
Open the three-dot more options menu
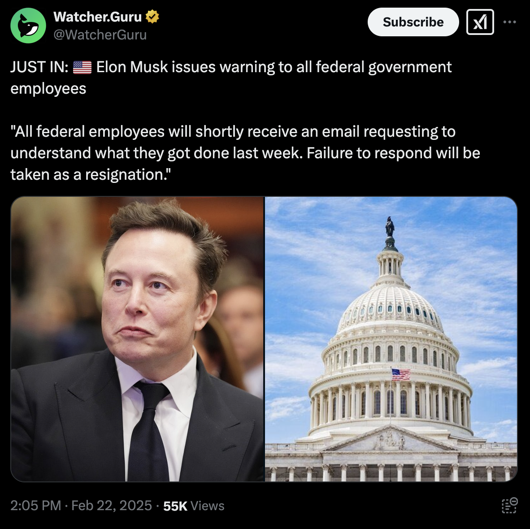[509, 22]
